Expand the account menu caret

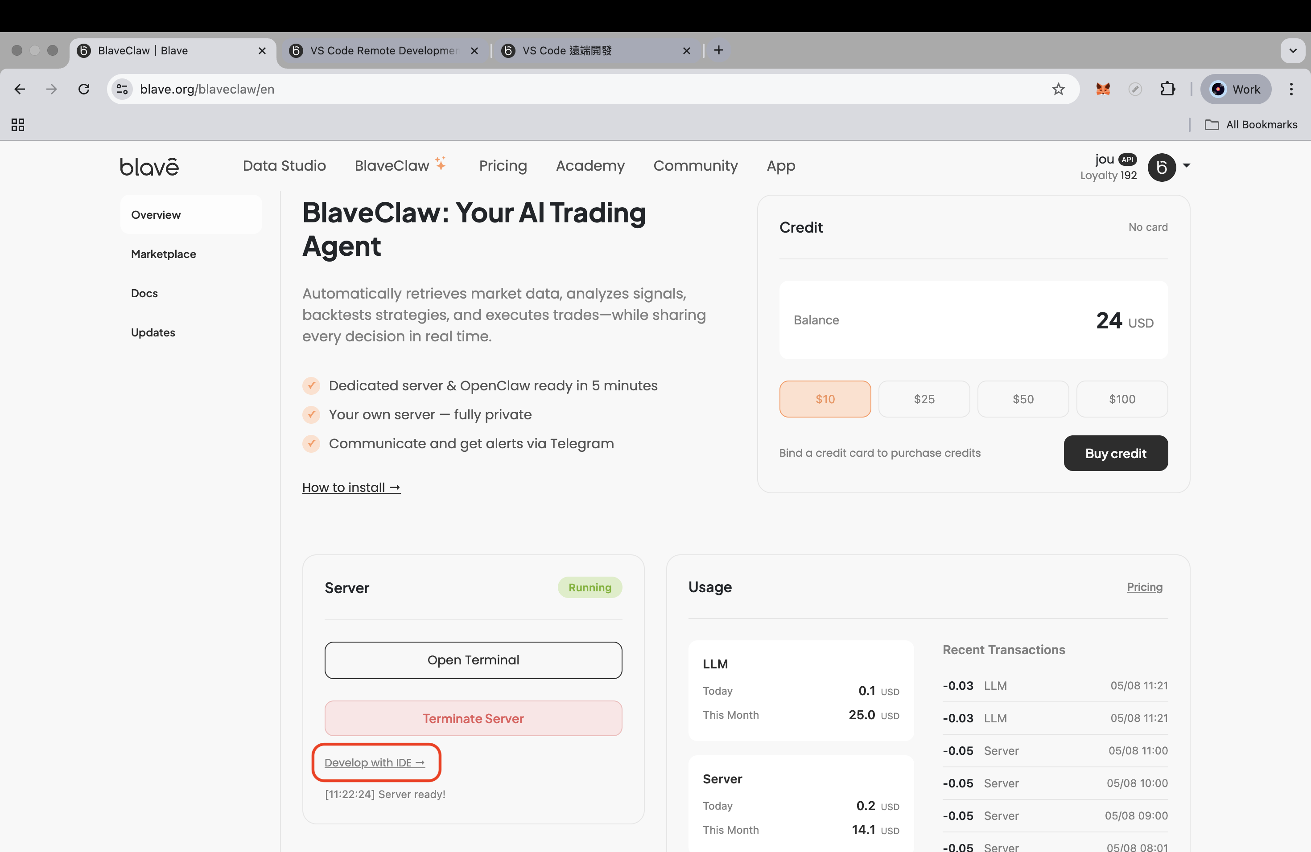tap(1187, 166)
